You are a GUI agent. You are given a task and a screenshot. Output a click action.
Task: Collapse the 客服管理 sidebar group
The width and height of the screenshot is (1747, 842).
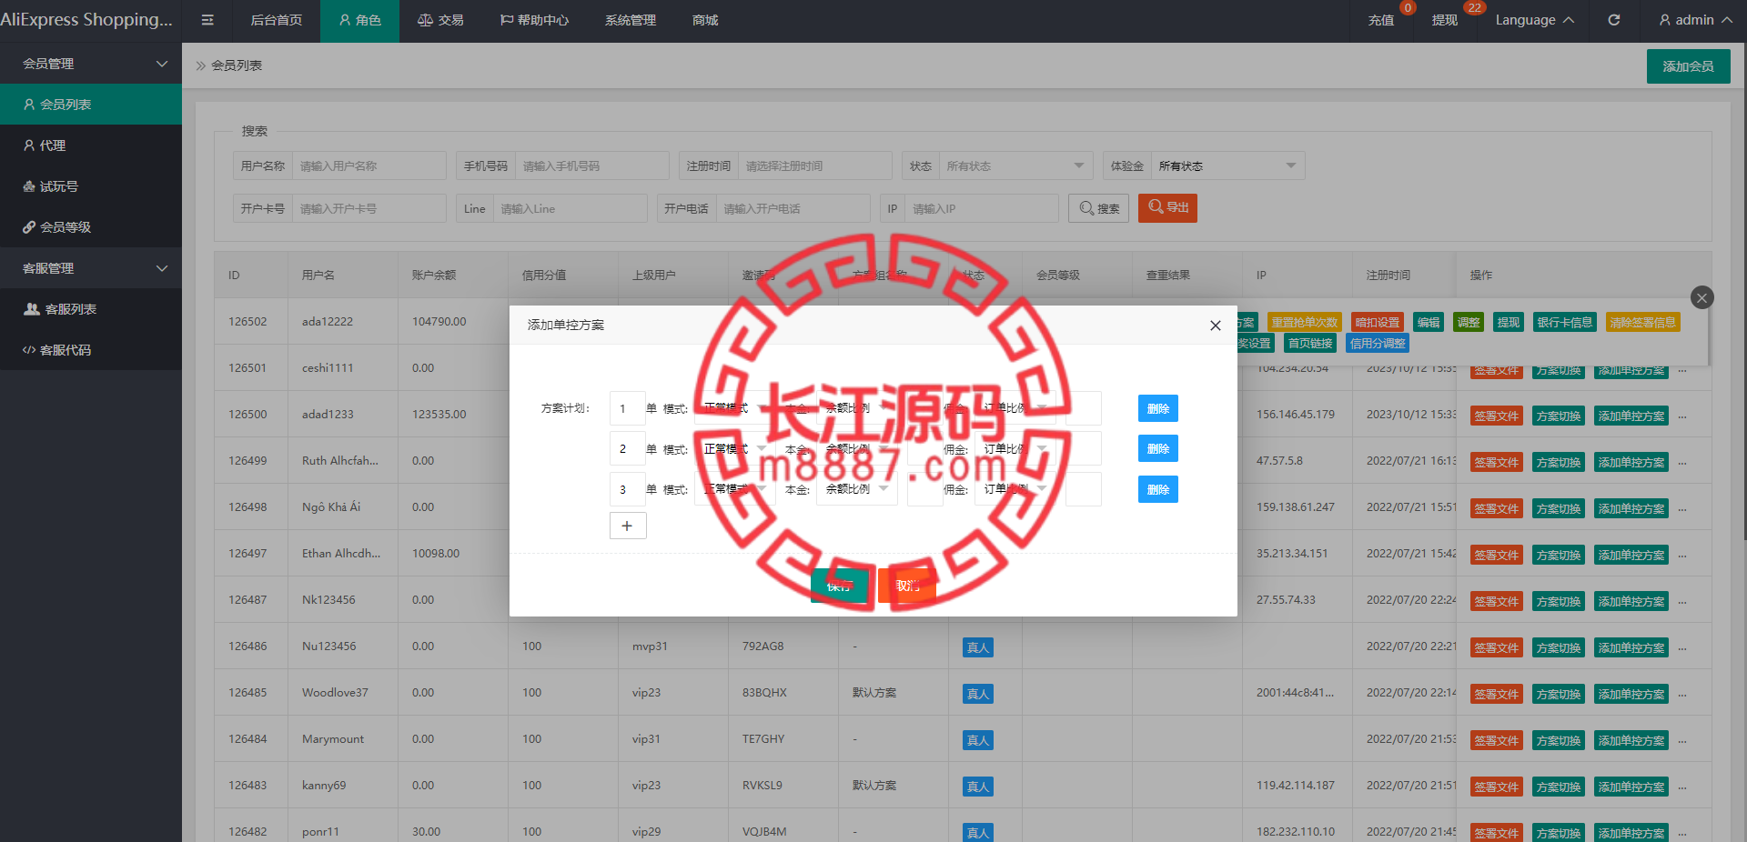click(91, 268)
